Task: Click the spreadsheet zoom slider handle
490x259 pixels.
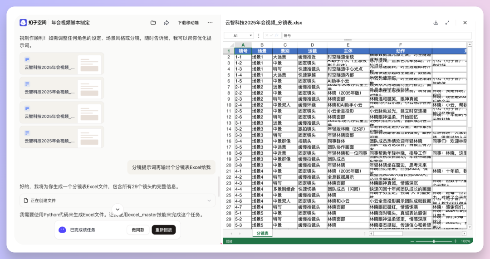Action: coord(434,241)
